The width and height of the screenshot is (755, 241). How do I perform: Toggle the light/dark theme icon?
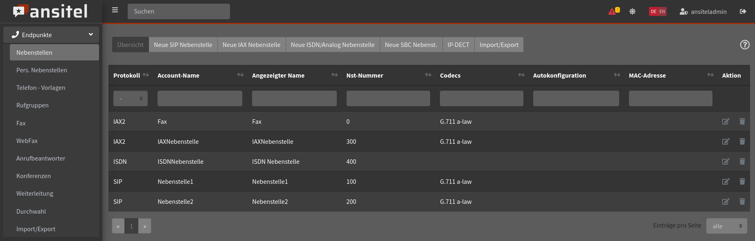point(632,11)
